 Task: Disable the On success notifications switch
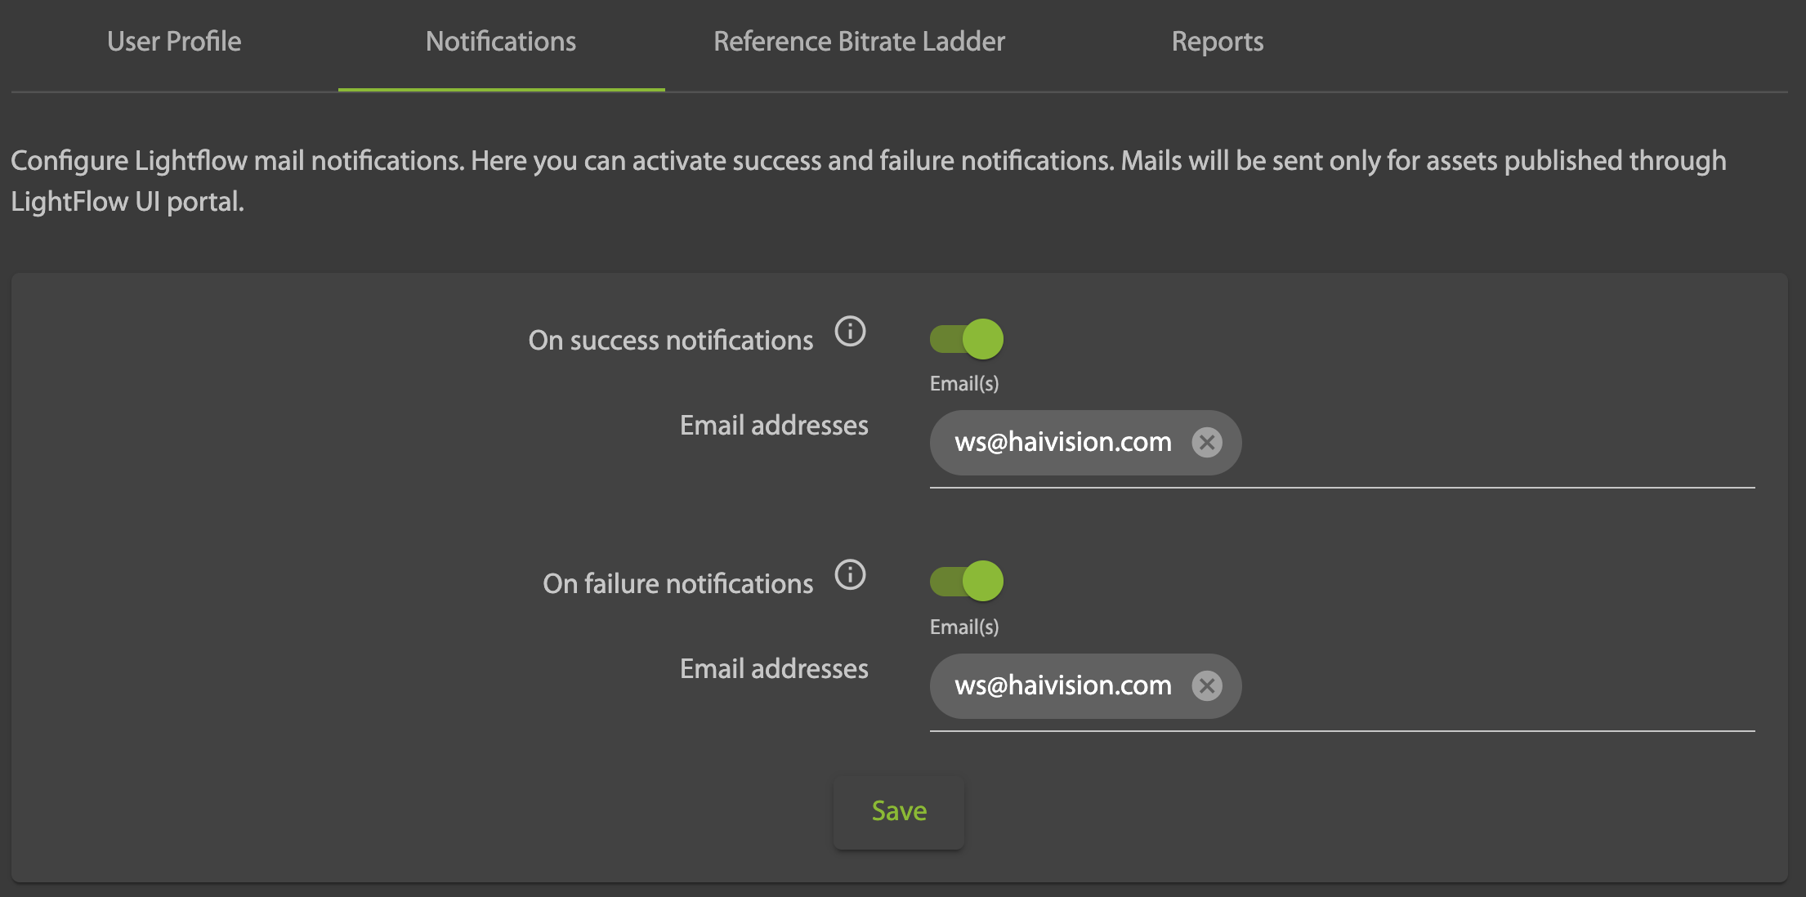tap(967, 339)
